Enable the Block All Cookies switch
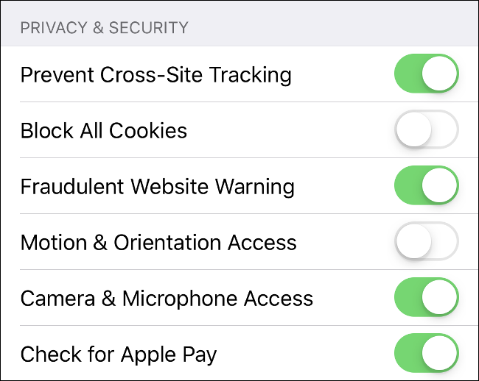This screenshot has height=381, width=479. (x=427, y=131)
